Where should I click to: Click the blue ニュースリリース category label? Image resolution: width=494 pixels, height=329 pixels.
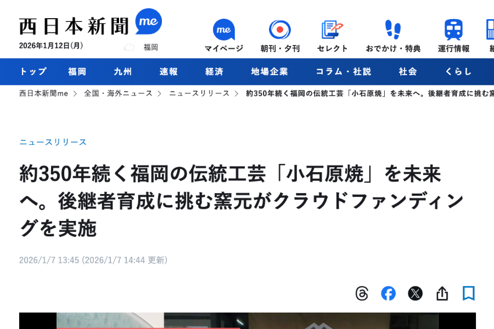53,142
